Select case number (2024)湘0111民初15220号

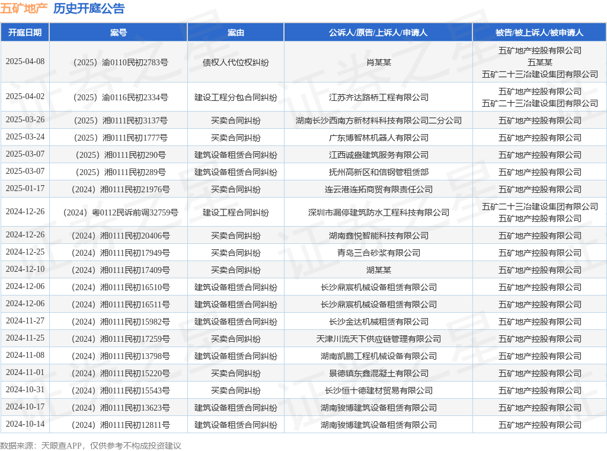point(121,373)
